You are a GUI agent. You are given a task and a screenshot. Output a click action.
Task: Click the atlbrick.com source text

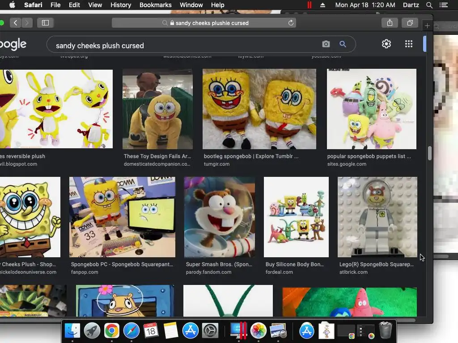pos(353,272)
